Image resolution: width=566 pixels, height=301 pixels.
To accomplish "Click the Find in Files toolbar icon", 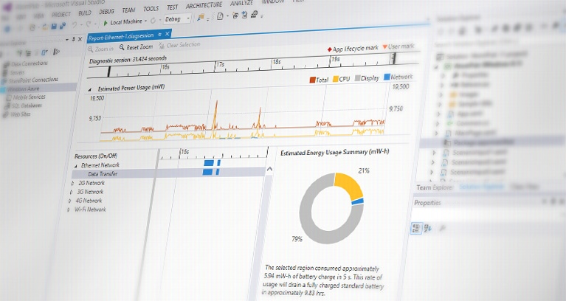I will click(x=200, y=17).
